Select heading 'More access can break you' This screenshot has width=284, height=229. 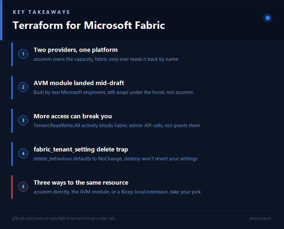coord(72,116)
